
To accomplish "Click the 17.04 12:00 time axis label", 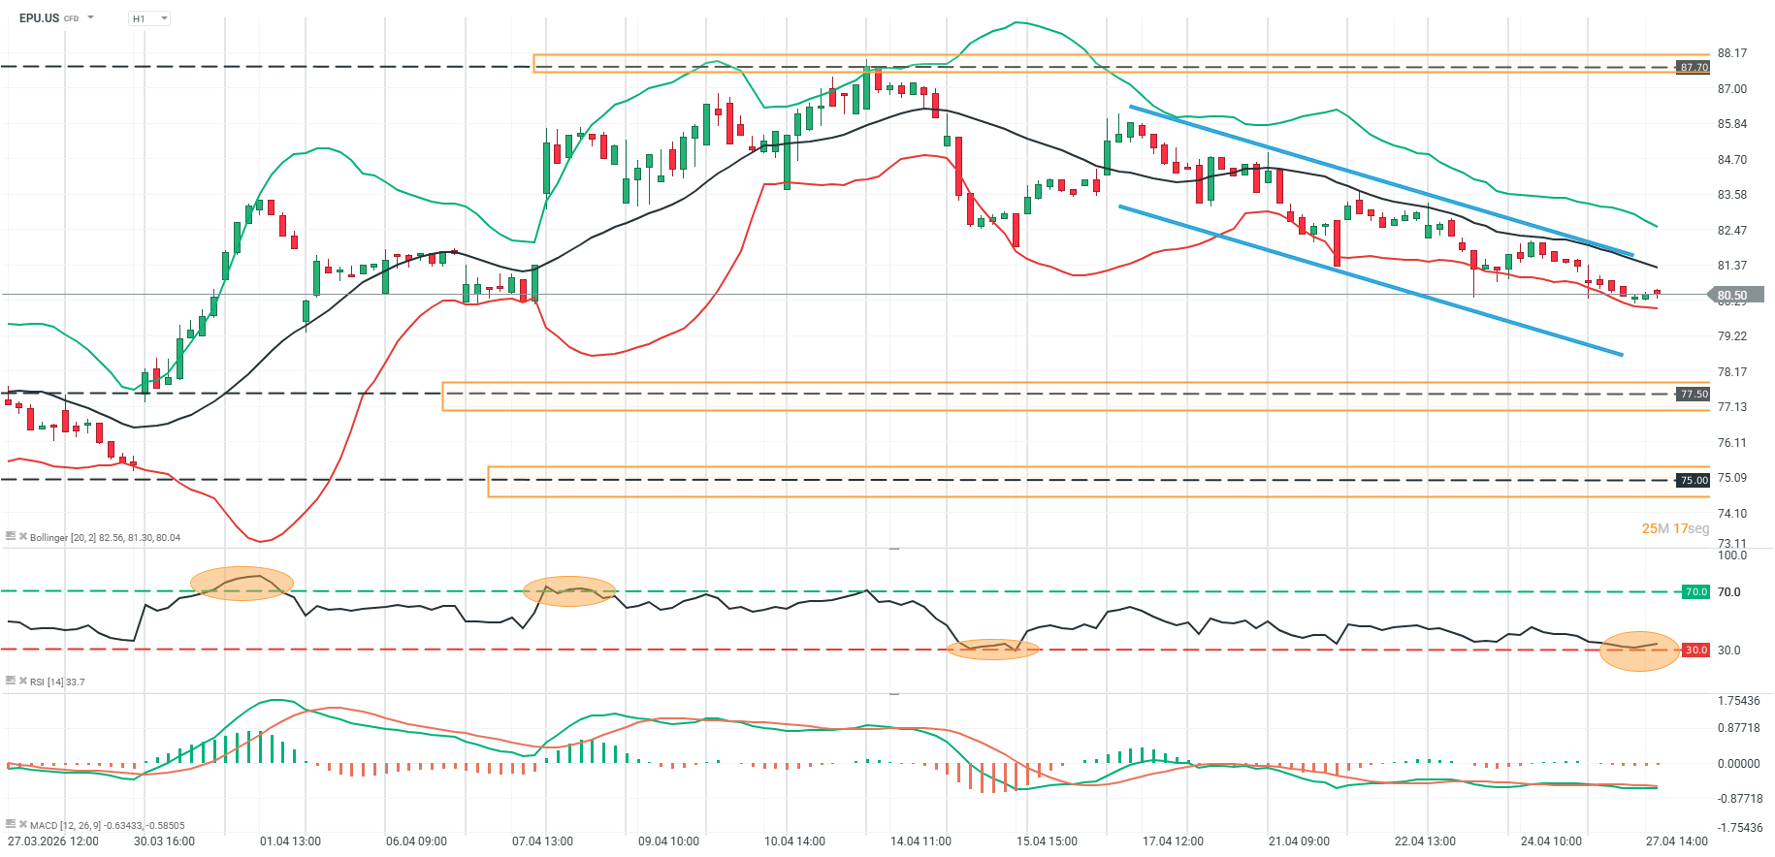I will (x=1172, y=841).
